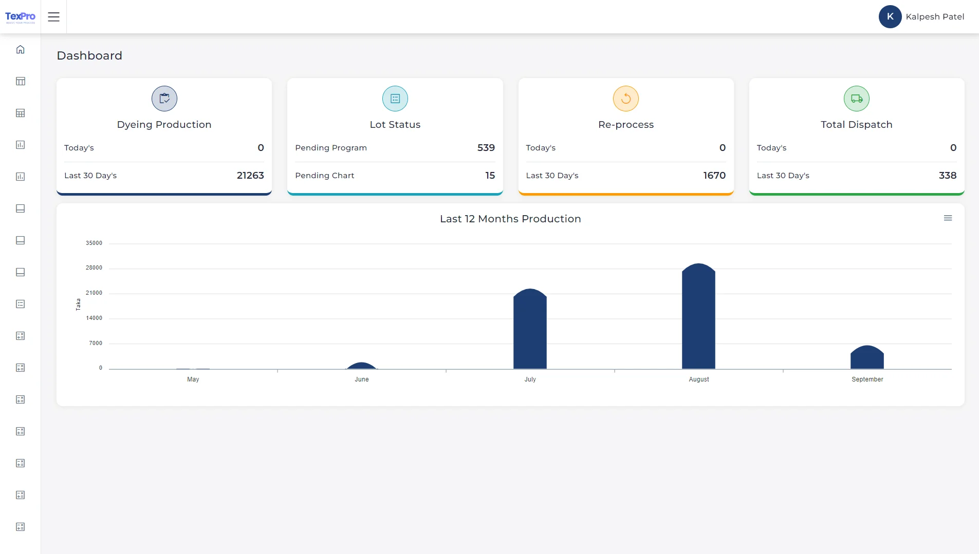Click the TexPro logo
Viewport: 979px width, 554px height.
coord(20,16)
